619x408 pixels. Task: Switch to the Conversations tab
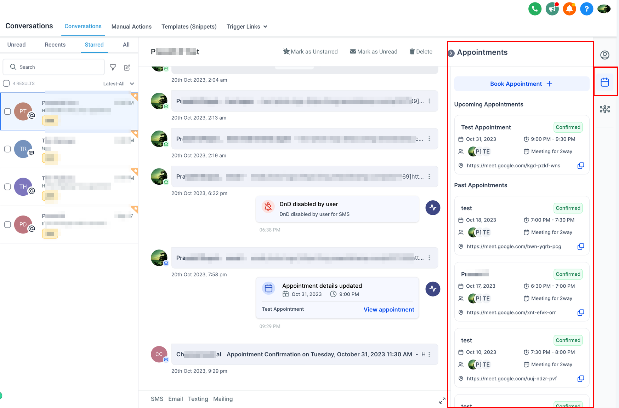[x=83, y=26]
